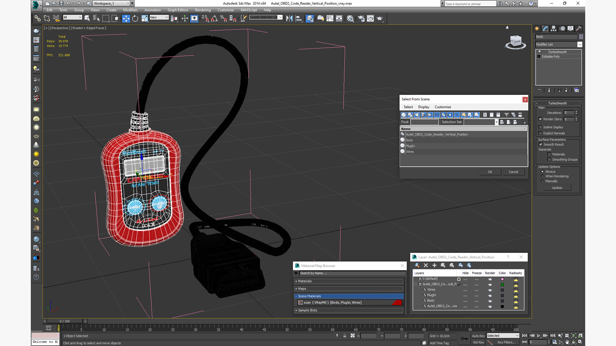Click the Align tool icon
616x346 pixels.
click(299, 19)
